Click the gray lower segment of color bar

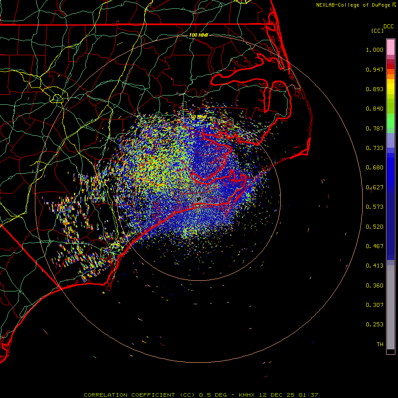[390, 307]
